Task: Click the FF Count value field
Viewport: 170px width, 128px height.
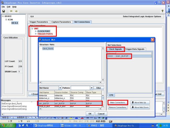Action: pyautogui.click(x=20, y=66)
